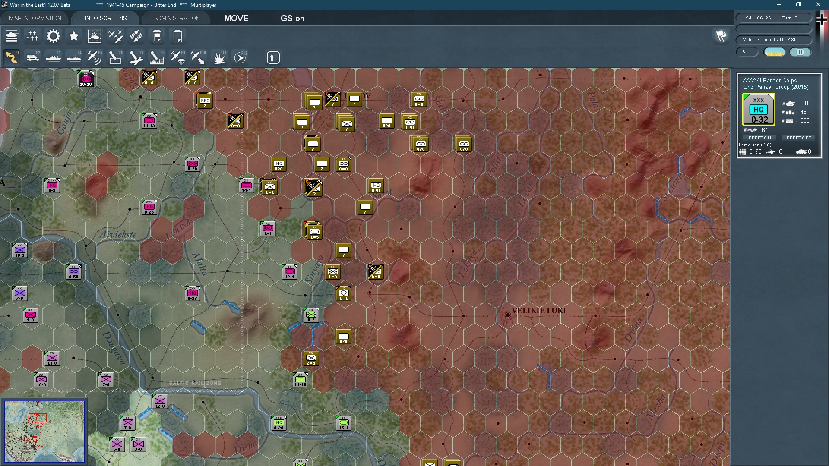This screenshot has height=466, width=829.
Task: Click the REFIT ON button
Action: (759, 138)
